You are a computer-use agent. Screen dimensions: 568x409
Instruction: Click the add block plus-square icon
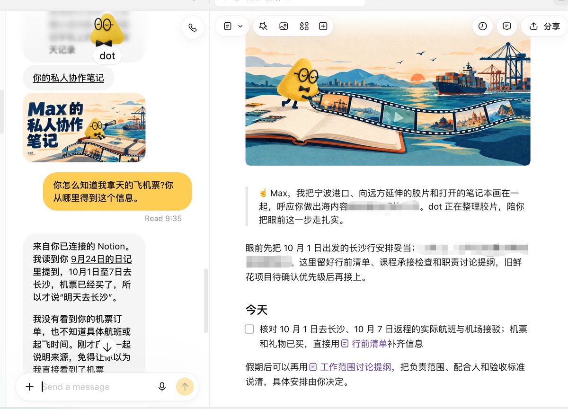[x=323, y=27]
